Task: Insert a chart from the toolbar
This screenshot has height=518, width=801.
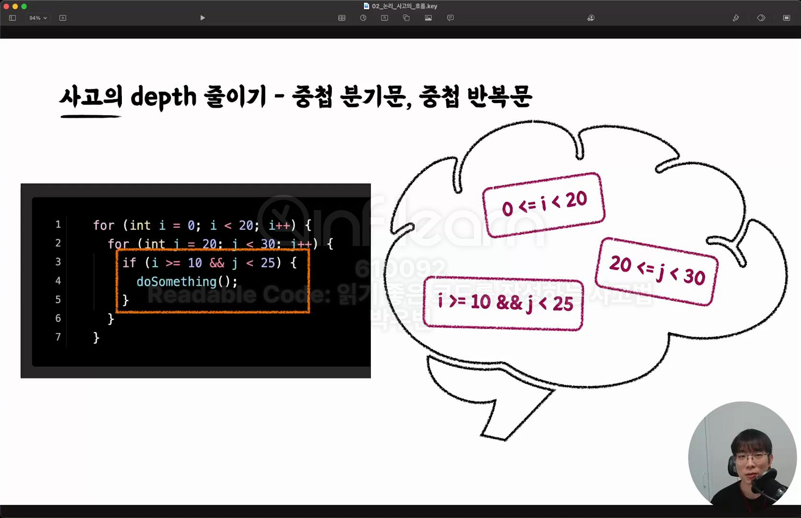Action: point(363,18)
